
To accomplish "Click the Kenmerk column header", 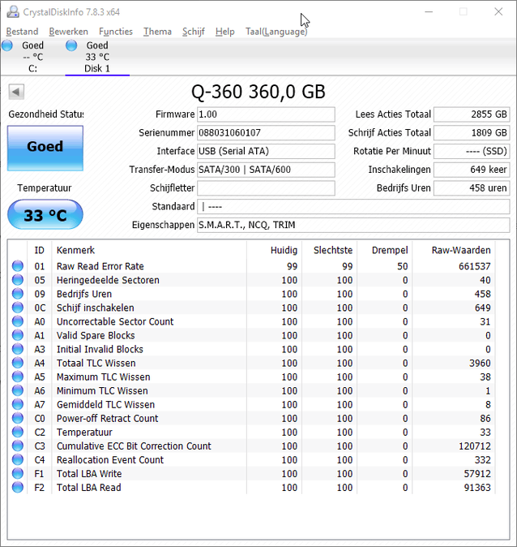I will click(x=149, y=250).
